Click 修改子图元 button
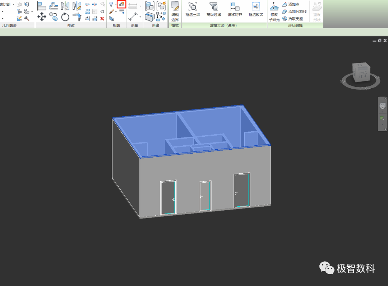This screenshot has height=286, width=388. pos(274,11)
